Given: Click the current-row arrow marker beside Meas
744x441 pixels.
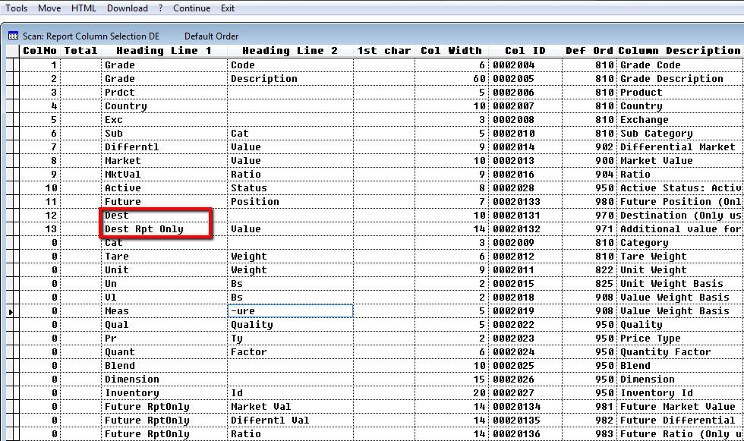Looking at the screenshot, I should coord(11,311).
